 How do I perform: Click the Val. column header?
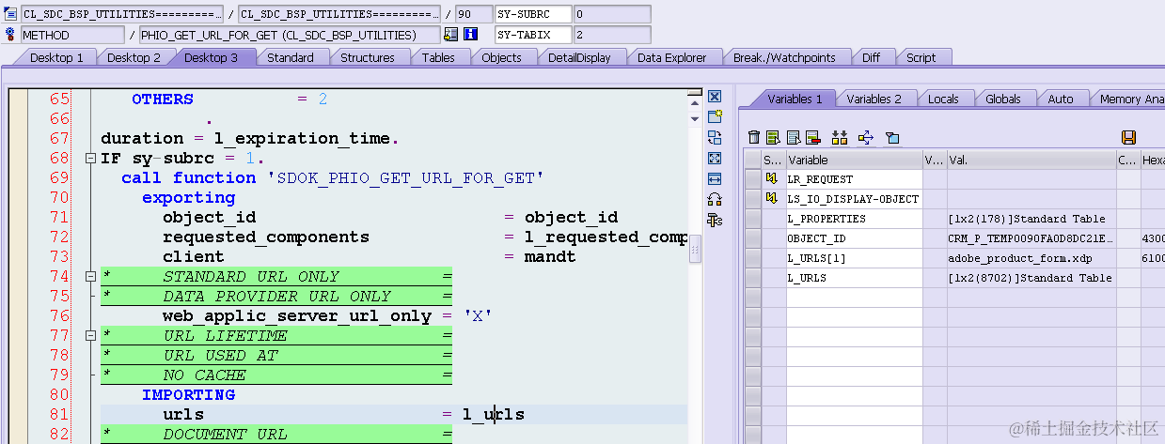click(x=1031, y=160)
